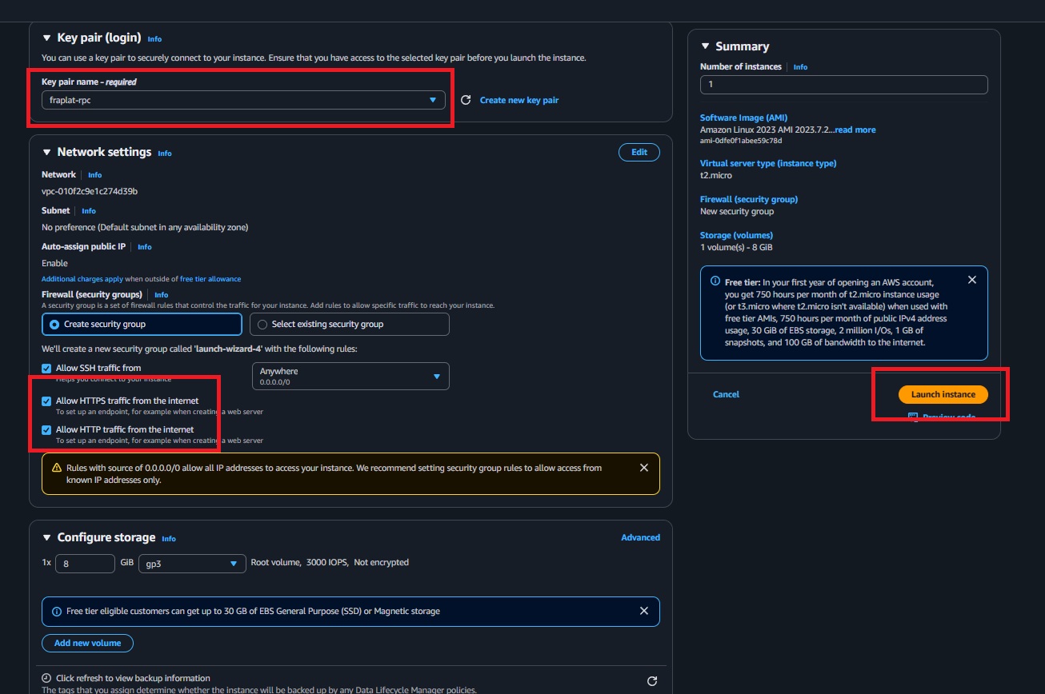
Task: Close the Free tier tip in the Summary panel
Action: click(x=972, y=280)
